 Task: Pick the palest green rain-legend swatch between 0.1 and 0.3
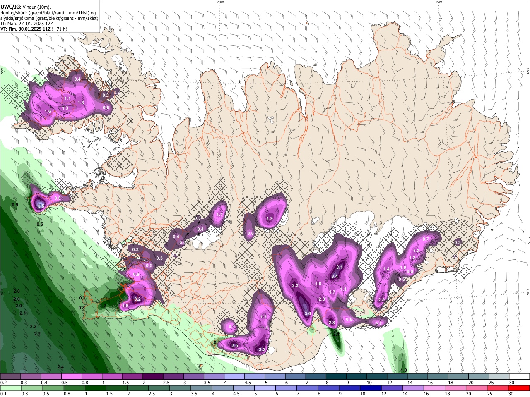pyautogui.click(x=10, y=388)
